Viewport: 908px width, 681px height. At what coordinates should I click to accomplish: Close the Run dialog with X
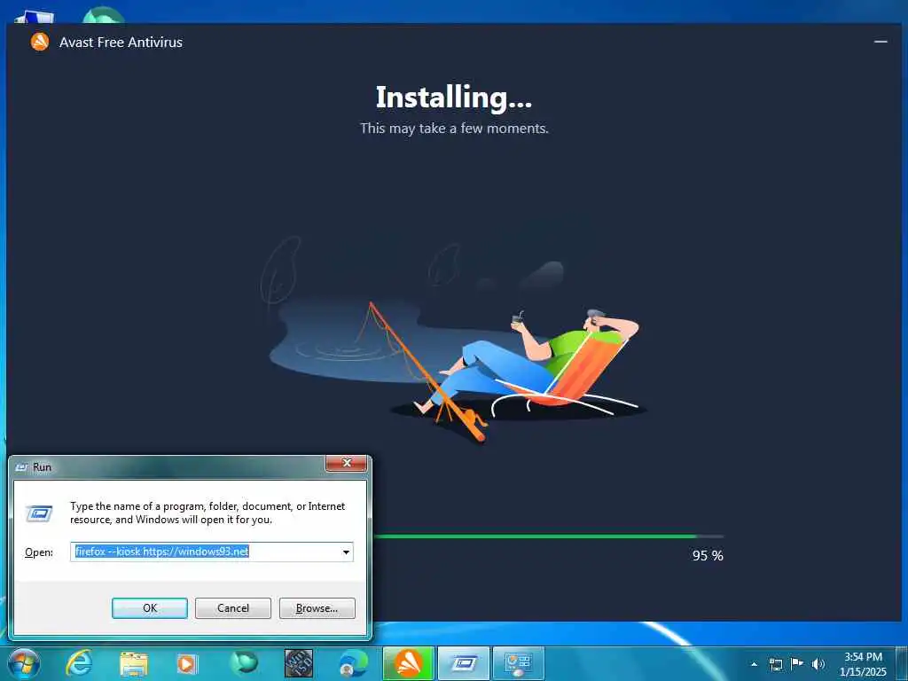347,463
